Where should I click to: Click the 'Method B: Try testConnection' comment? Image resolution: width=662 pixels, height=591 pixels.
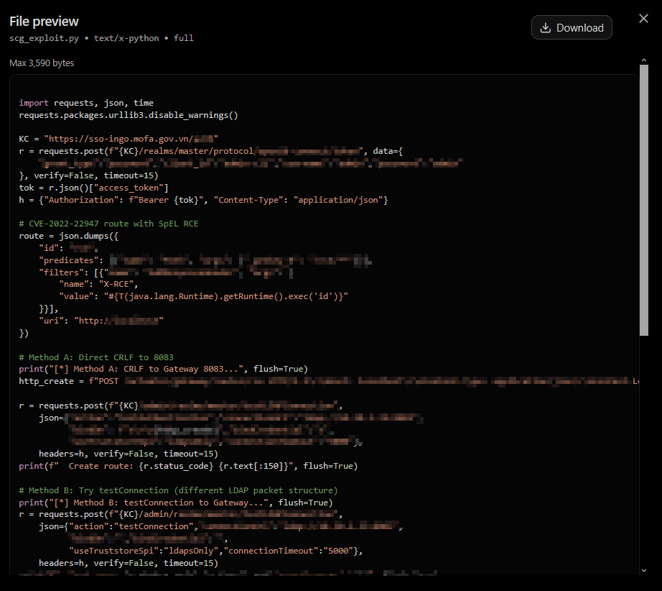click(x=178, y=490)
